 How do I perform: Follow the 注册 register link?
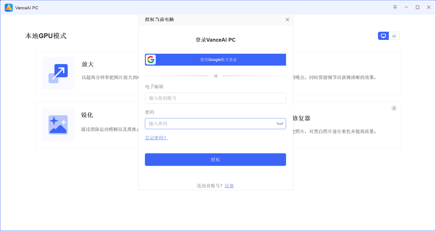[229, 186]
